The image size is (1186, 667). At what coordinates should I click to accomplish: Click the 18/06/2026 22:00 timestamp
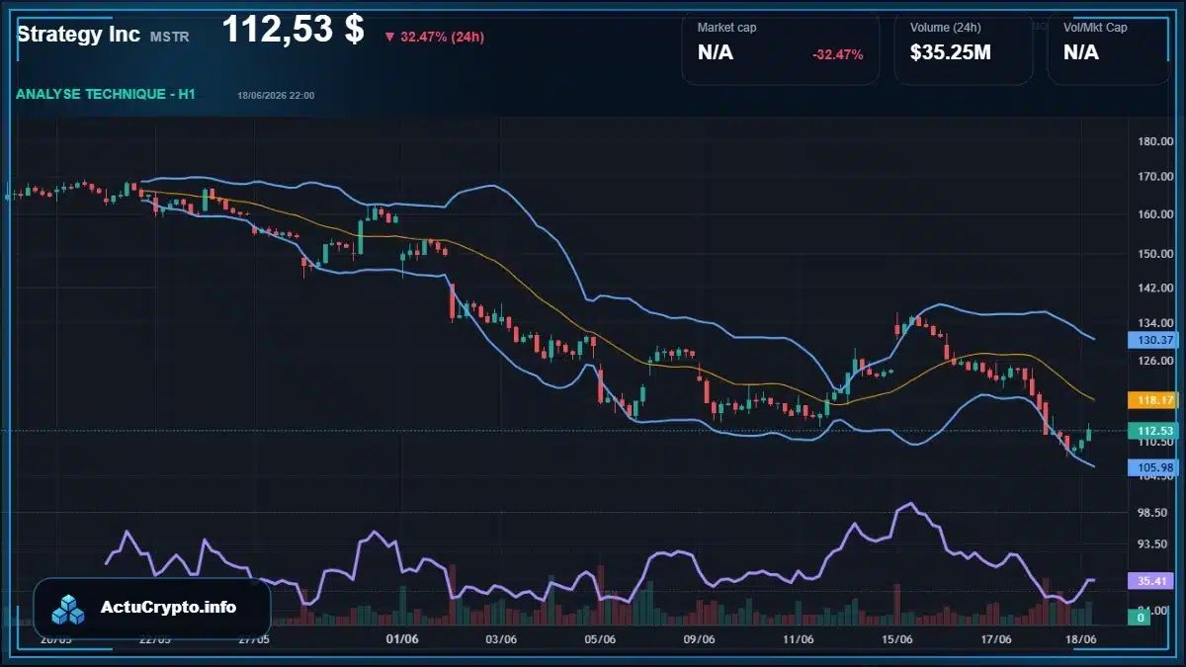(276, 96)
